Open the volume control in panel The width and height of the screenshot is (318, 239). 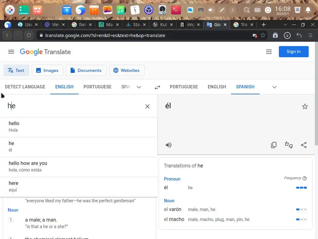[x=211, y=10]
